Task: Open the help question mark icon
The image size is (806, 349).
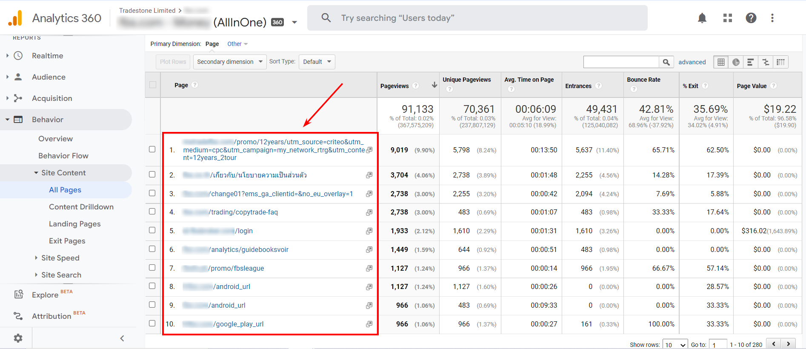Action: click(751, 18)
